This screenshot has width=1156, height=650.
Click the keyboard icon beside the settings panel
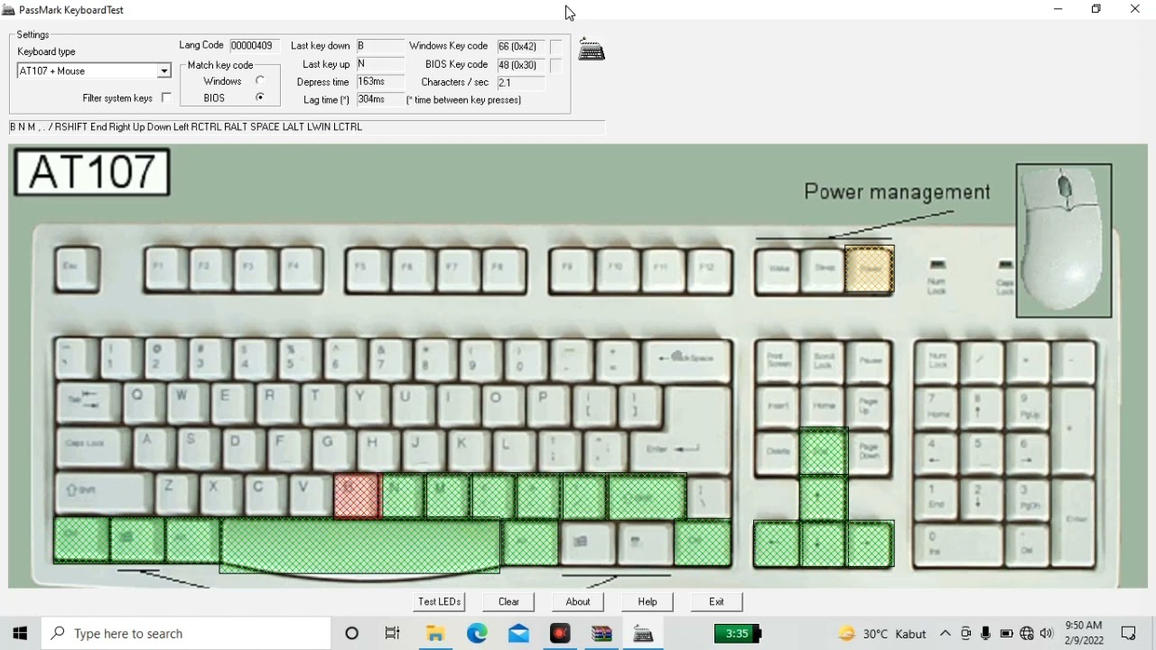pos(592,50)
